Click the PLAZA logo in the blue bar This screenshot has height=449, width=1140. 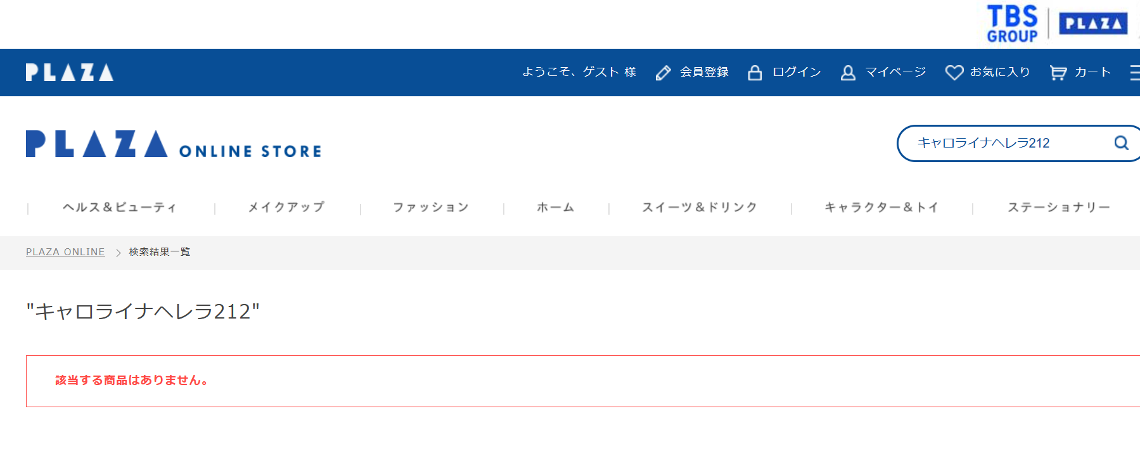coord(69,71)
